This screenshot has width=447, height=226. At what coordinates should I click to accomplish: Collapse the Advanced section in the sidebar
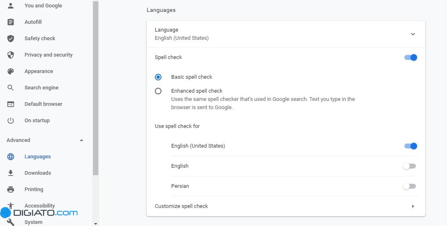[x=81, y=140]
